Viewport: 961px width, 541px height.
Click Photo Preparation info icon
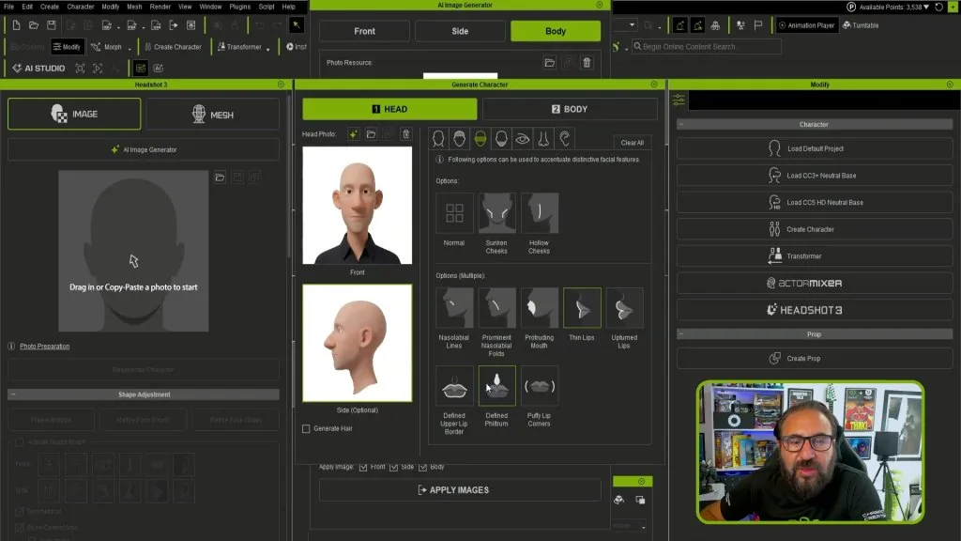tap(11, 346)
